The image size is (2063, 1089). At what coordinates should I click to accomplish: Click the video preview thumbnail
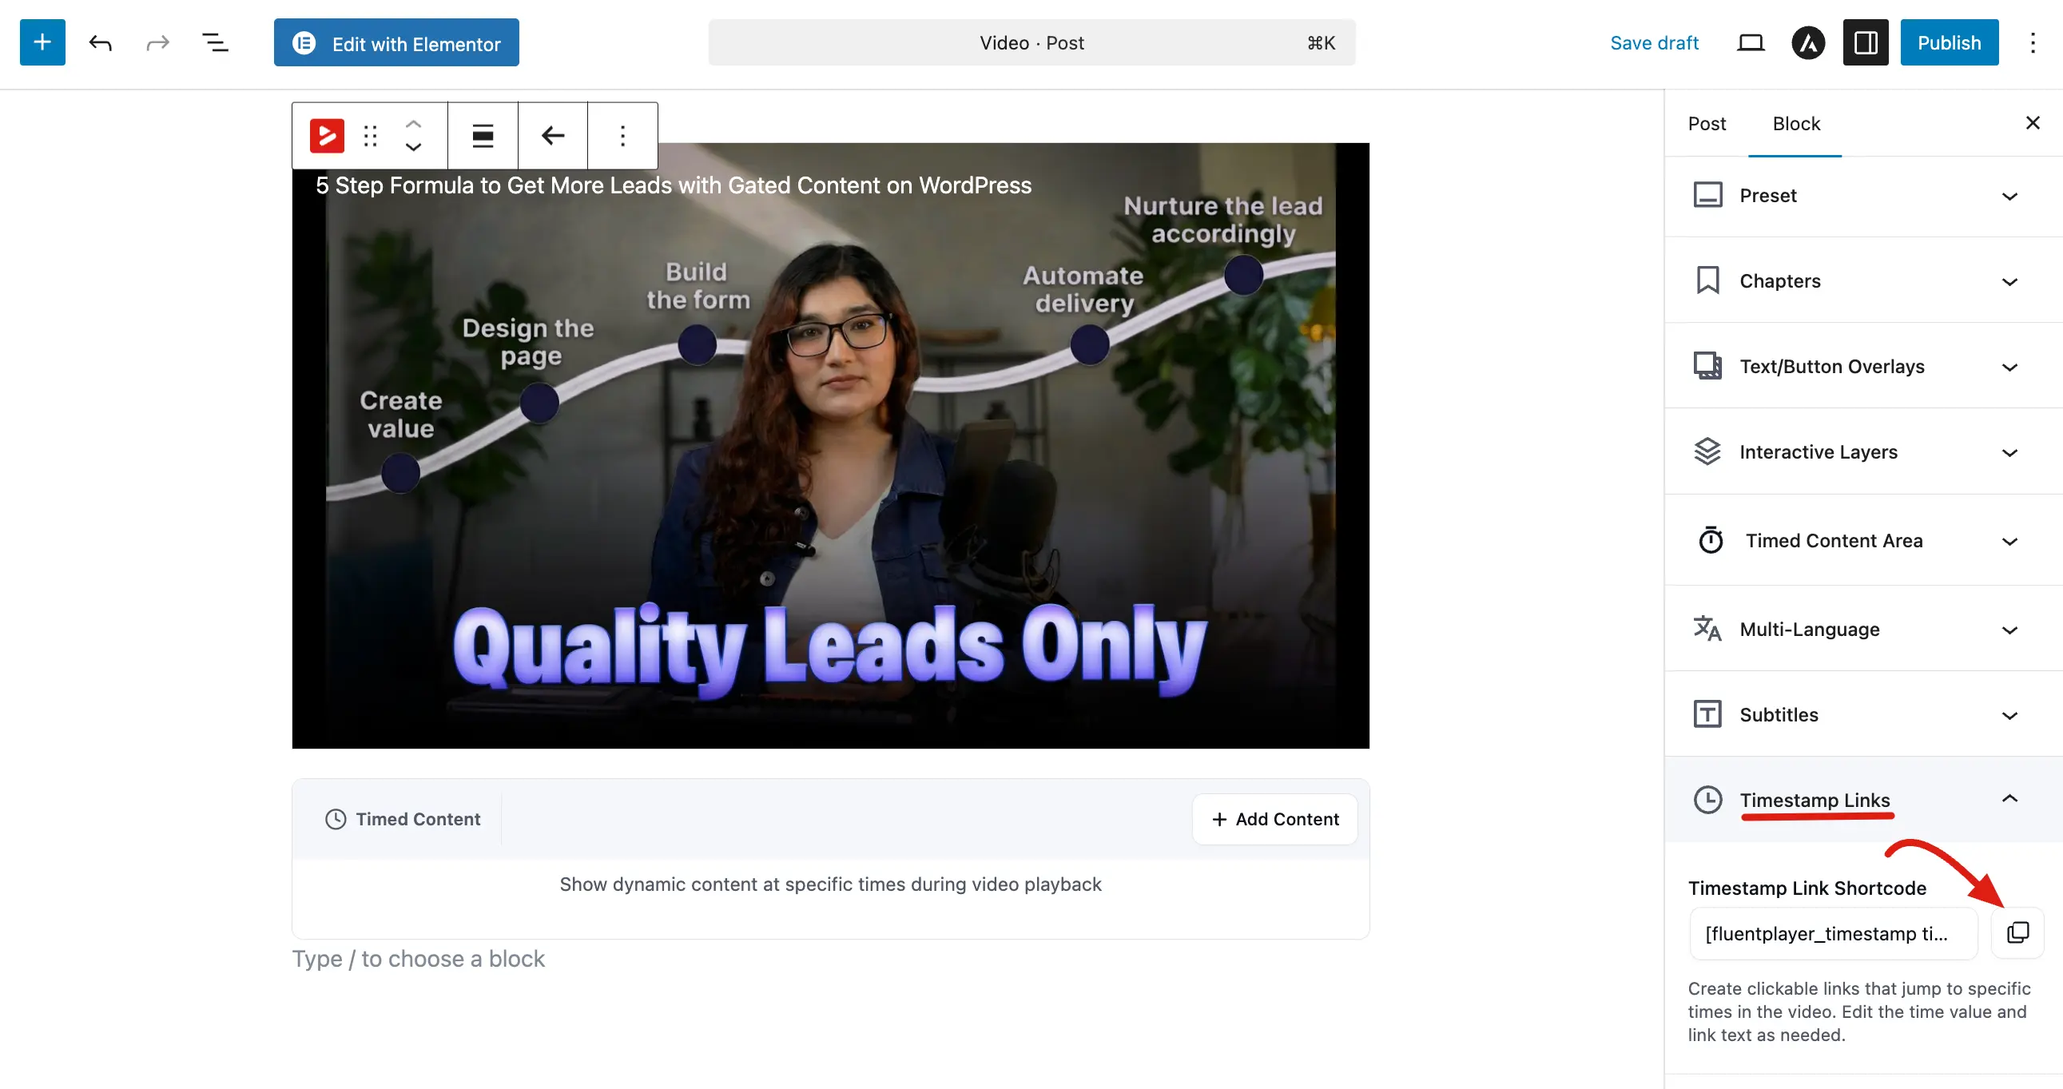(x=830, y=446)
